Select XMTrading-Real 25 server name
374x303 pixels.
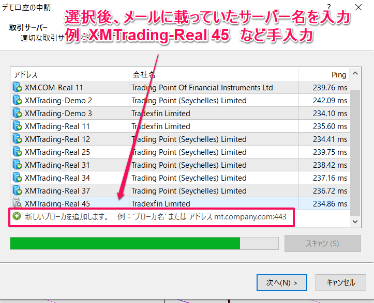[57, 152]
